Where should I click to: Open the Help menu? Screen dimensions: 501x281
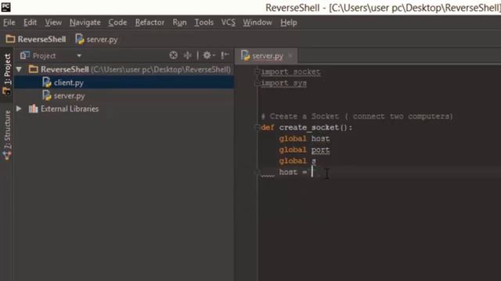tap(289, 23)
